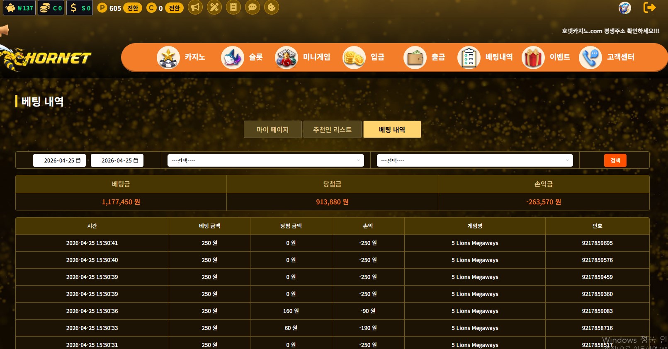
Task: Click the megaphone announcements icon
Action: [195, 7]
